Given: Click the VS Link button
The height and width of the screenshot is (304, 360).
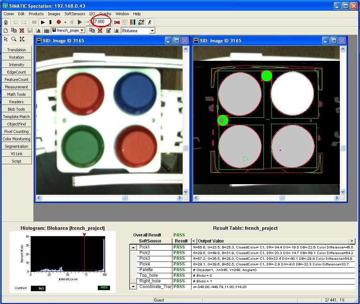Looking at the screenshot, I should tap(17, 154).
